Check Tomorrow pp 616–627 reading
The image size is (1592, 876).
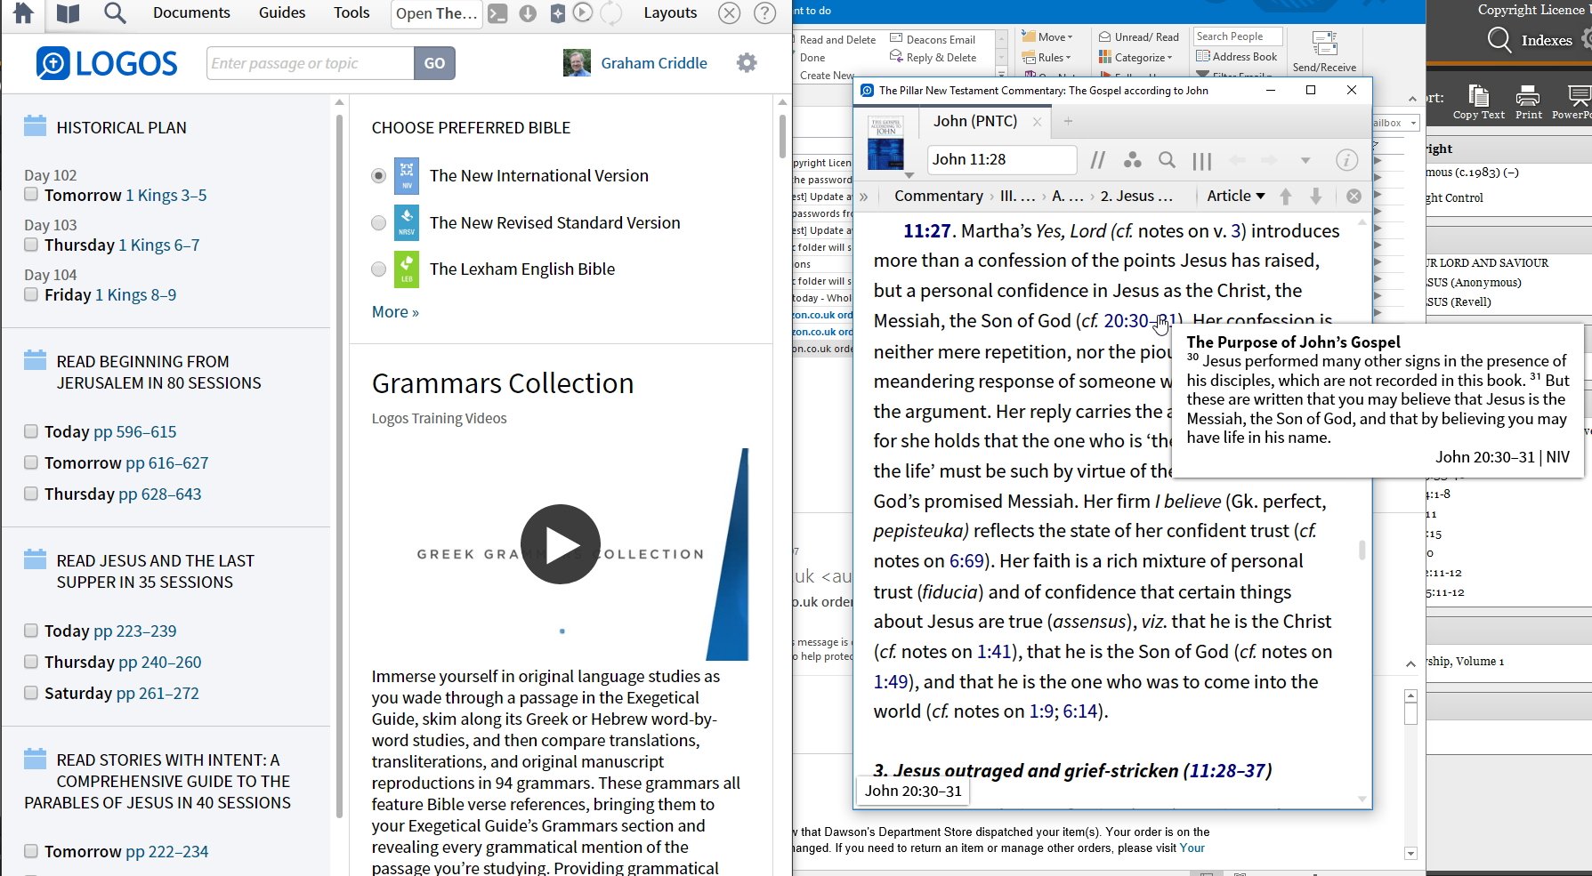[x=31, y=462]
